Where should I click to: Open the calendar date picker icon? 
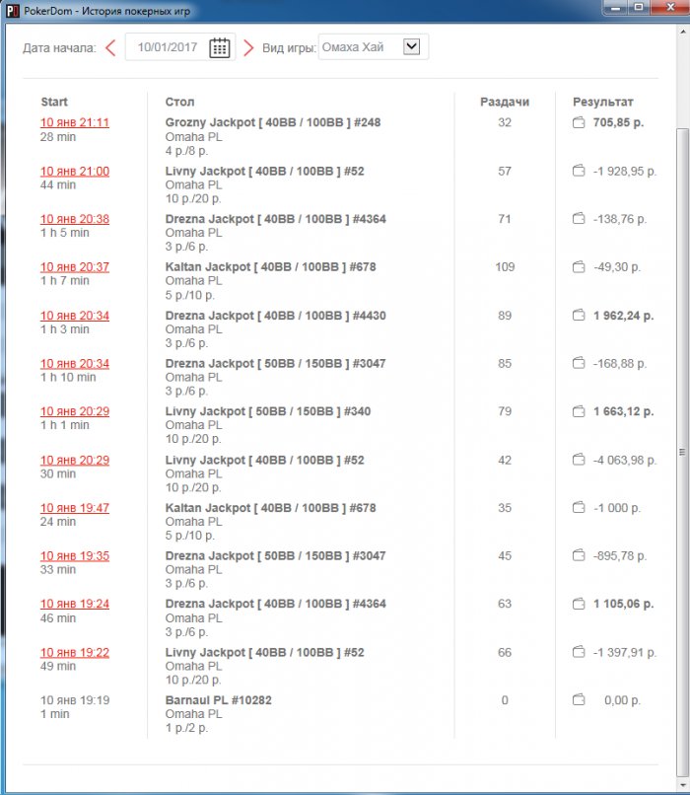[220, 47]
